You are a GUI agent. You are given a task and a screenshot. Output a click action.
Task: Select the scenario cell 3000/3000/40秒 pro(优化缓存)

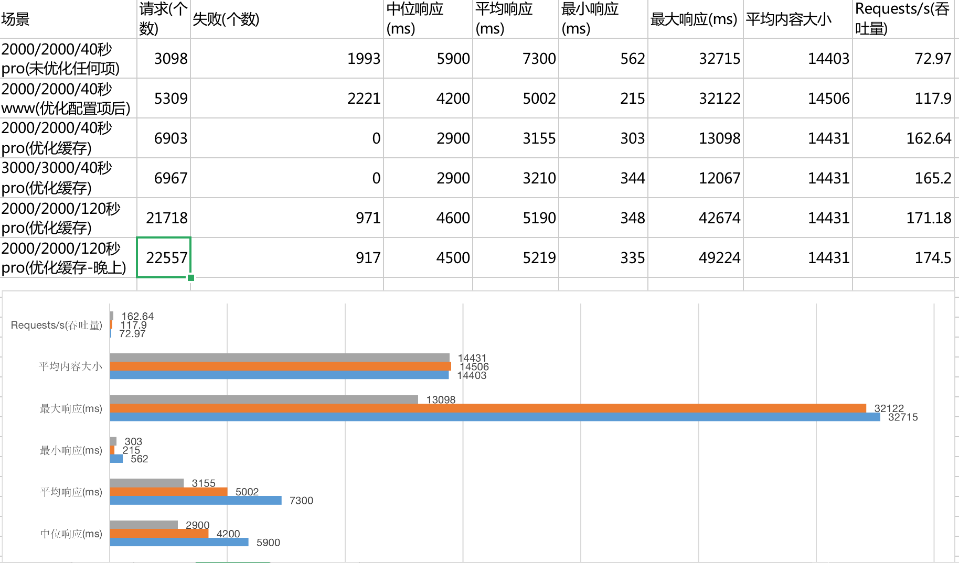68,178
